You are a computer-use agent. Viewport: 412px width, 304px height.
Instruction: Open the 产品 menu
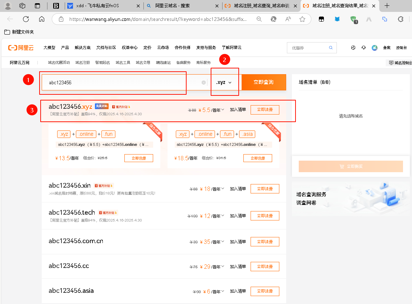(65, 48)
